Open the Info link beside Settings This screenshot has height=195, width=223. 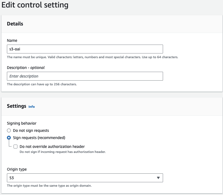(x=32, y=107)
